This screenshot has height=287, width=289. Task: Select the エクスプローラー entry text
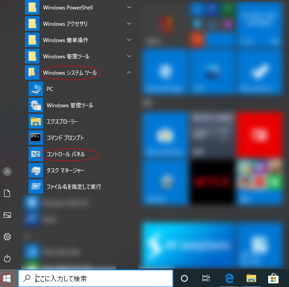(x=62, y=122)
